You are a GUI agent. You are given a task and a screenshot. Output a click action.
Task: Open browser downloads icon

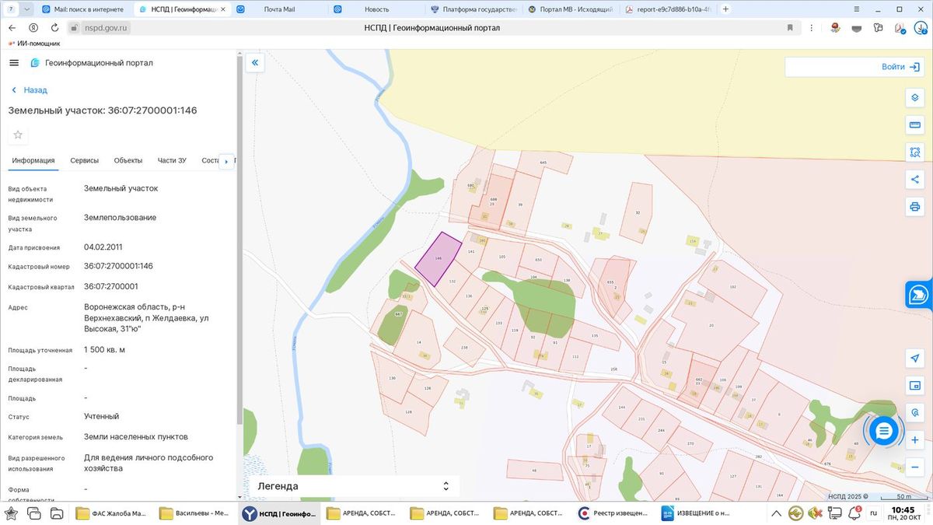point(919,27)
